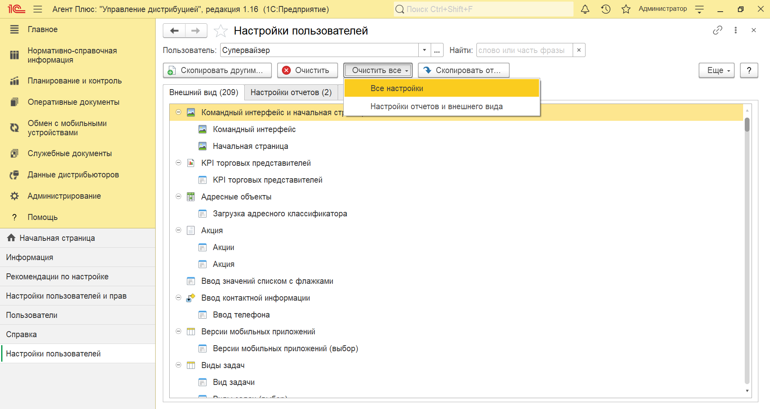770x409 pixels.
Task: Open Обмен с мобильными устройствами section
Action: point(77,128)
